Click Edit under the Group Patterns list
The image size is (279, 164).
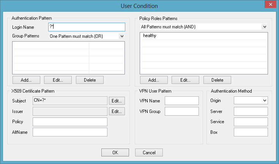(58, 80)
